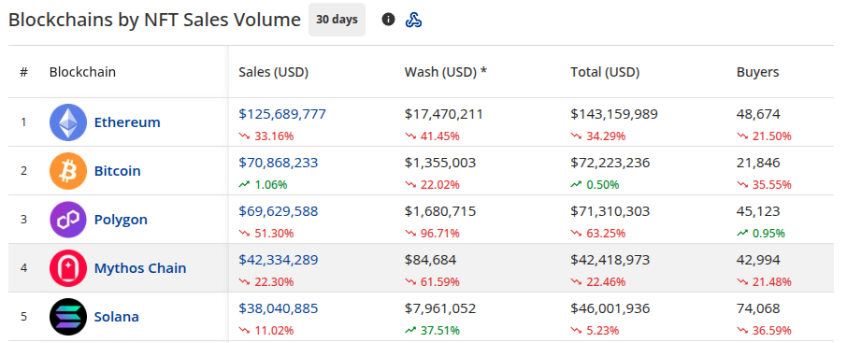Click the Ethereum logo icon
847x343 pixels.
click(x=68, y=122)
